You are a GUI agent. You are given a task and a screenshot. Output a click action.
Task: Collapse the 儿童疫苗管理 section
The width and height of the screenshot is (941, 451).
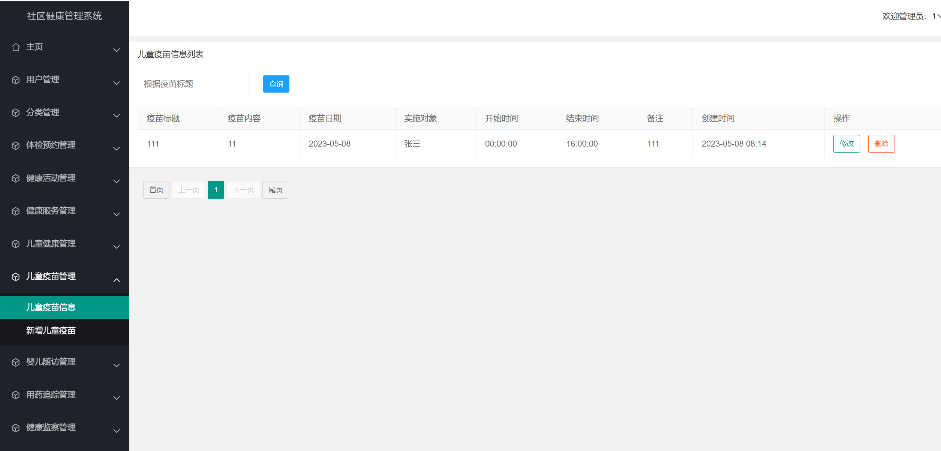pos(116,280)
